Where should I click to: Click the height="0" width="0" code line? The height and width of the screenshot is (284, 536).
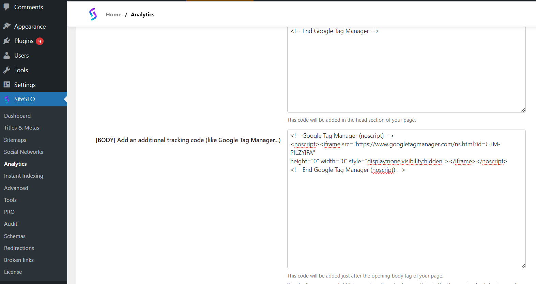coord(399,161)
